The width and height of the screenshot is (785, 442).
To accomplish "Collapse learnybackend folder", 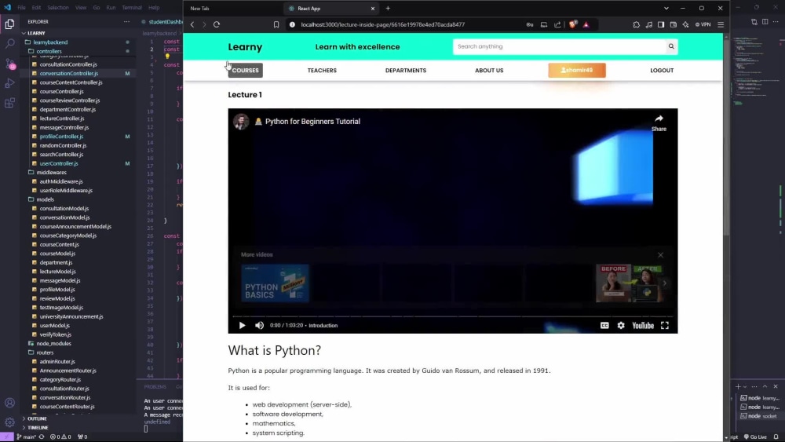I will coord(50,42).
